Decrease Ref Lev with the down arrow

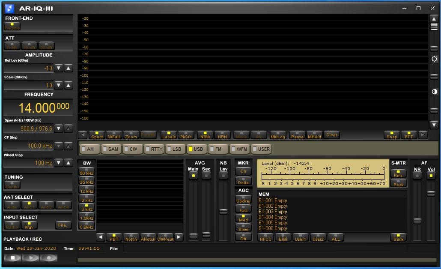(x=59, y=68)
